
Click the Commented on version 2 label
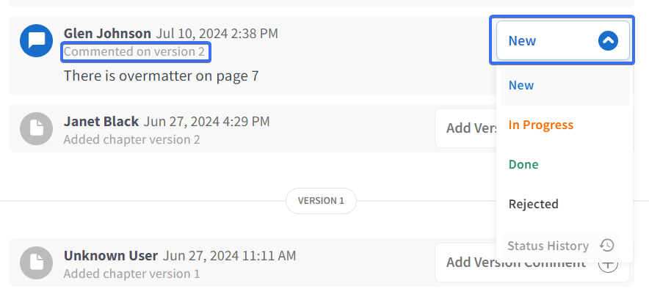click(x=134, y=52)
